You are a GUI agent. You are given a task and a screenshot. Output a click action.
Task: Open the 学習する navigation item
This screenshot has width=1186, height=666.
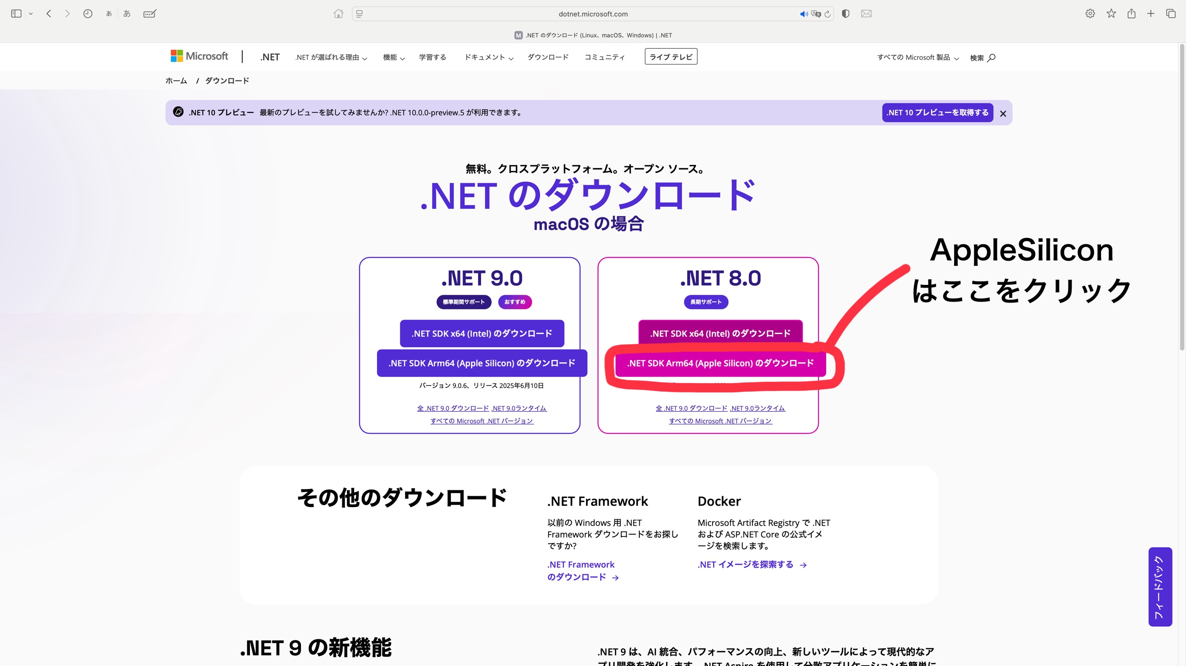tap(432, 57)
